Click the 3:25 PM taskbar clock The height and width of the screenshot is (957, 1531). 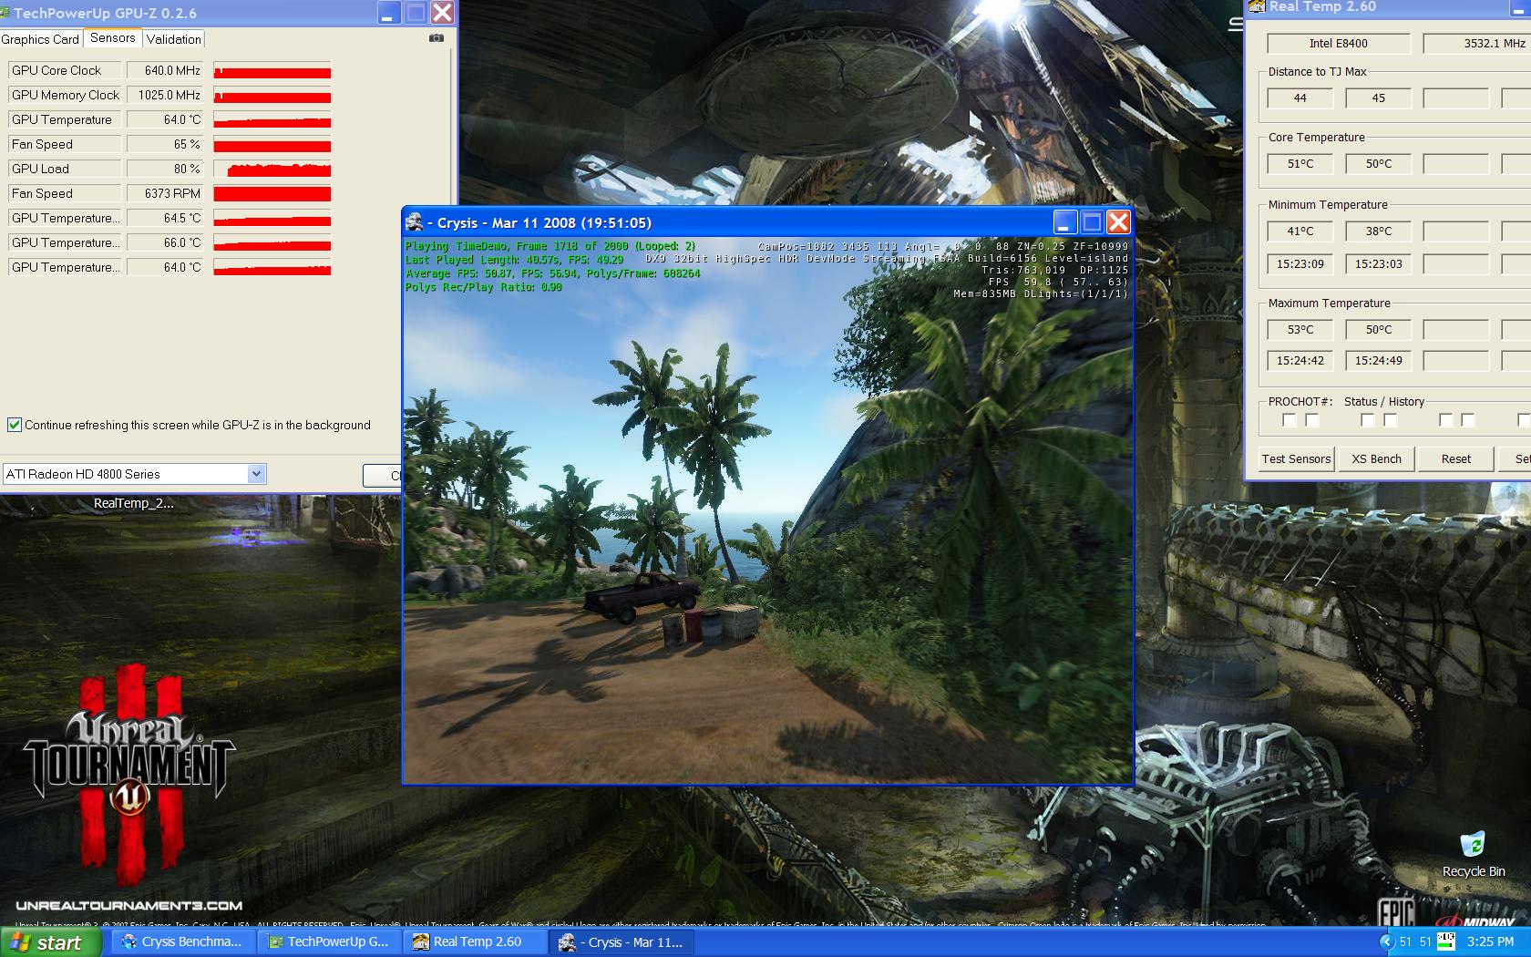pos(1490,942)
